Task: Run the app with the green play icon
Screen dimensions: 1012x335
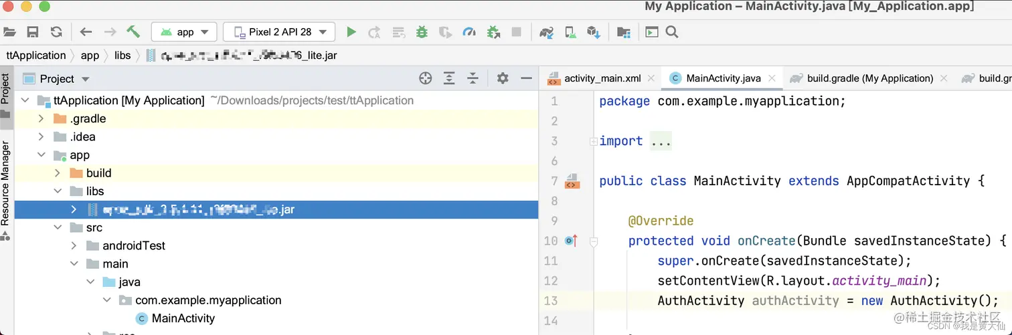Action: (351, 32)
